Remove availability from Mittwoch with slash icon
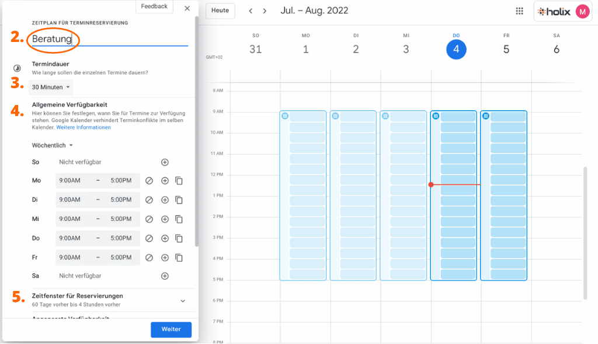This screenshot has width=598, height=344. (149, 219)
